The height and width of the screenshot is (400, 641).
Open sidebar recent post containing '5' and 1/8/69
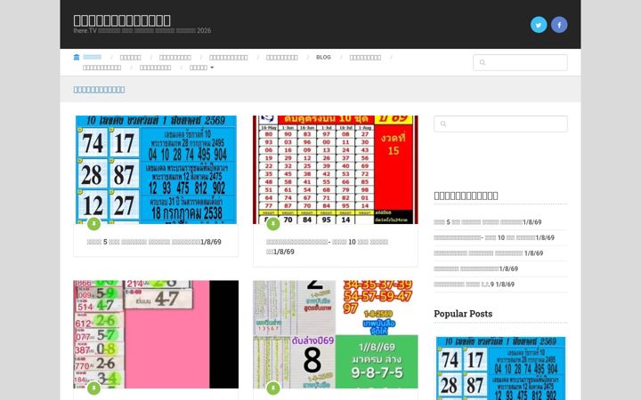tap(488, 222)
